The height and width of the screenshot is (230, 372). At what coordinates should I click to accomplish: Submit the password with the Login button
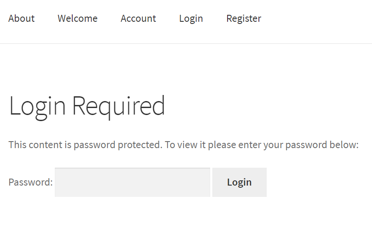239,182
